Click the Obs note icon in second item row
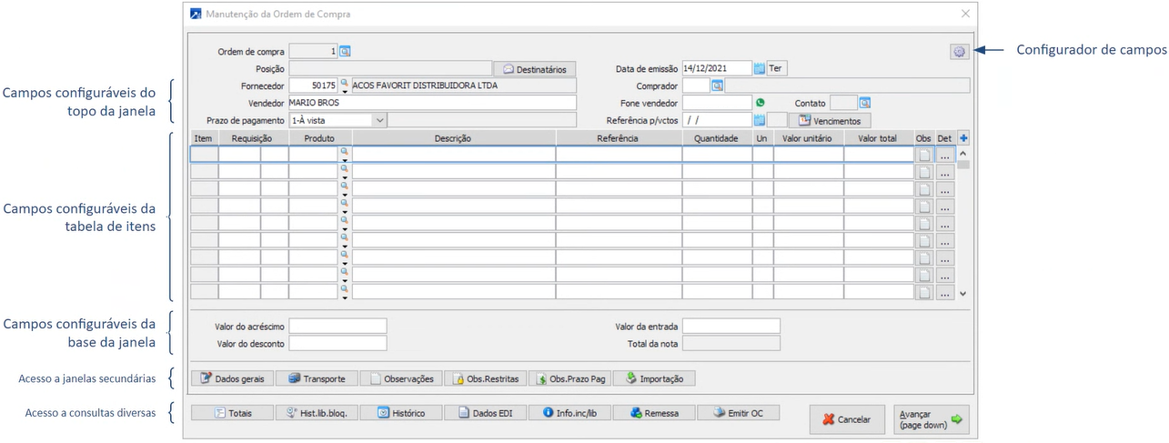The width and height of the screenshot is (1169, 443). 925,172
